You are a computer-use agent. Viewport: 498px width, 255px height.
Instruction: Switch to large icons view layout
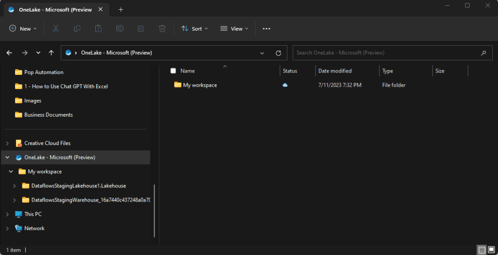tap(491, 250)
